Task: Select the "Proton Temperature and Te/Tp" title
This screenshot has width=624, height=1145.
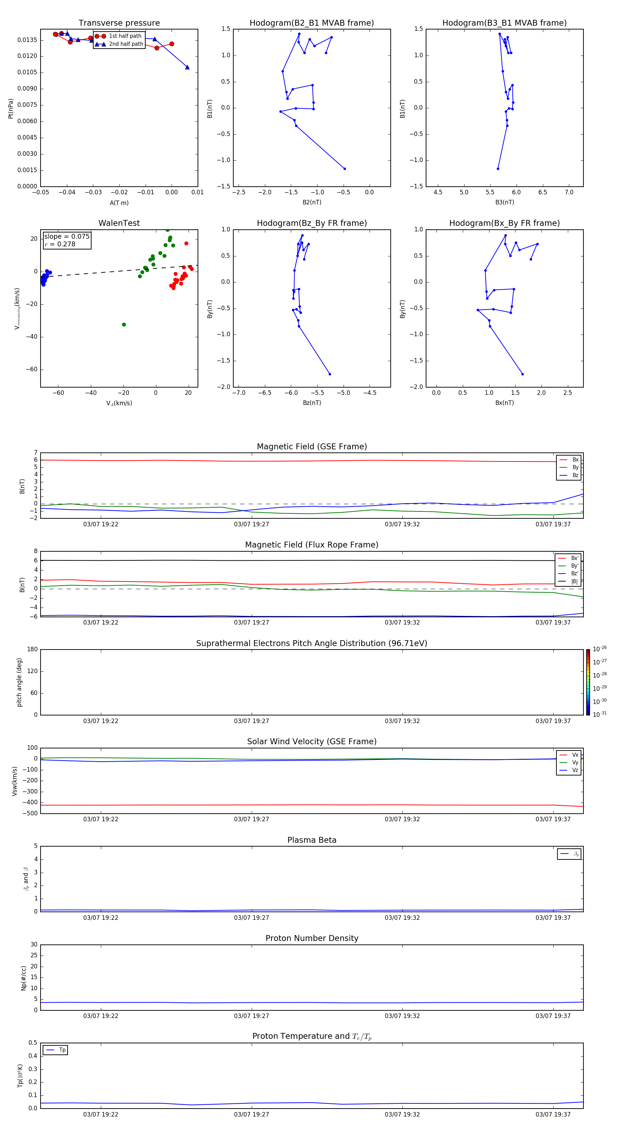Action: [x=312, y=1036]
